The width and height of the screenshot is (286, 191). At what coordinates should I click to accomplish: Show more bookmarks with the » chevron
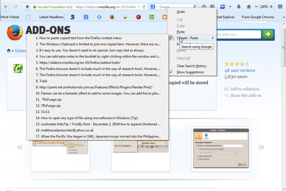(284, 17)
